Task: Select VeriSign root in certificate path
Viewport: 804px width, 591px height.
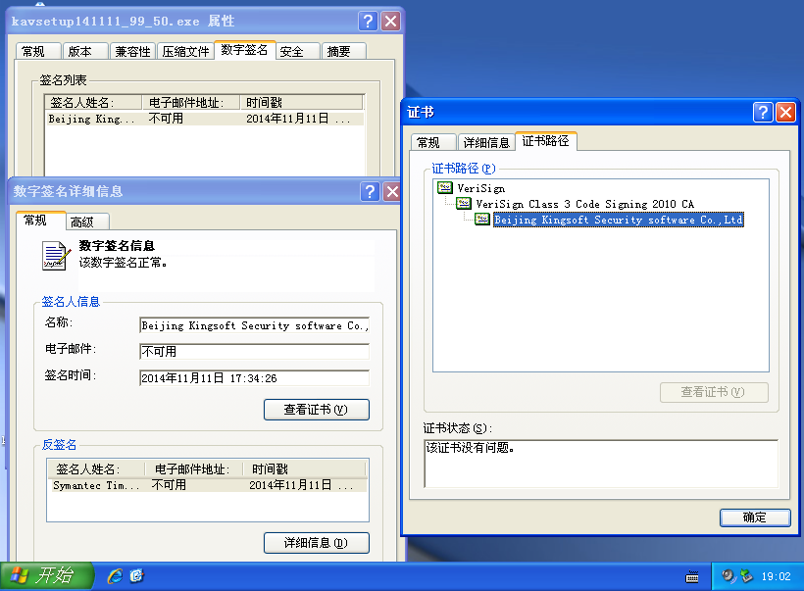Action: [481, 188]
